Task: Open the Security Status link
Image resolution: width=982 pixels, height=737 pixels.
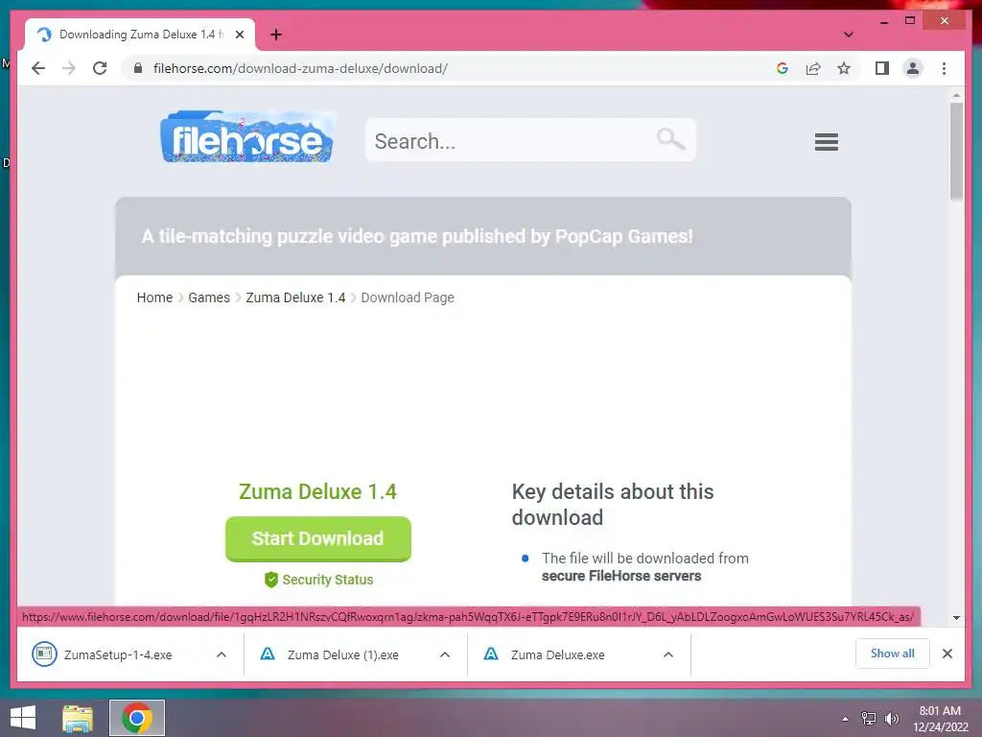Action: point(328,580)
